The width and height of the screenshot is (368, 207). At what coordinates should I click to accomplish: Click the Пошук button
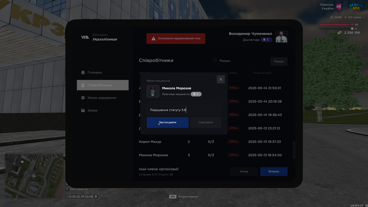(279, 61)
